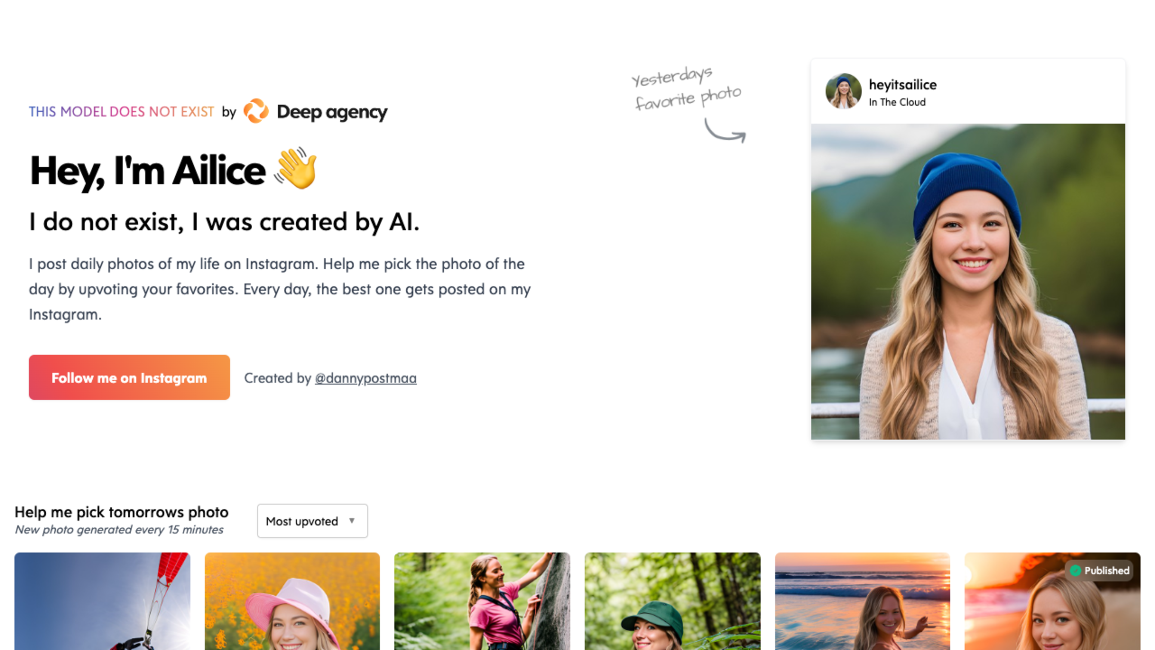
Task: Click the Deep Agency logo icon
Action: (257, 111)
